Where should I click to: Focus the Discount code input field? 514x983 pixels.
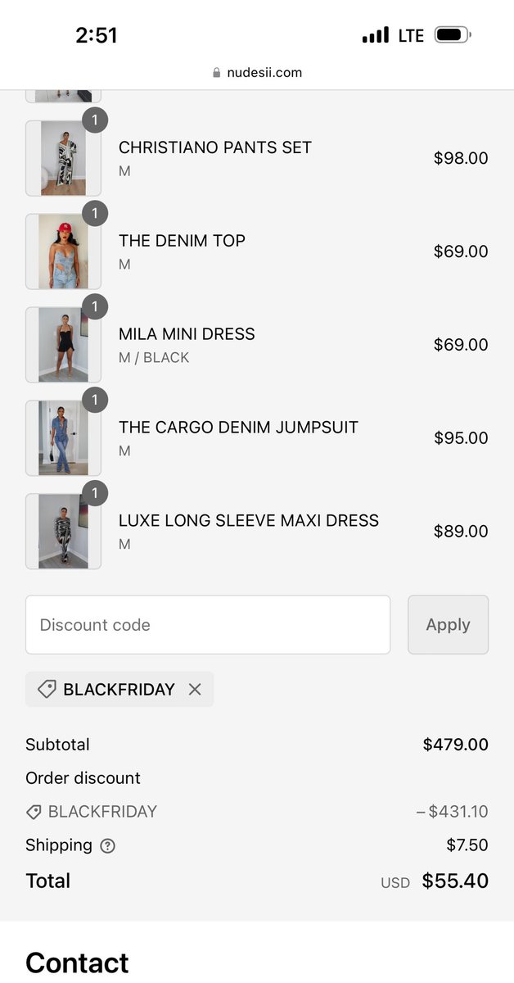[208, 625]
